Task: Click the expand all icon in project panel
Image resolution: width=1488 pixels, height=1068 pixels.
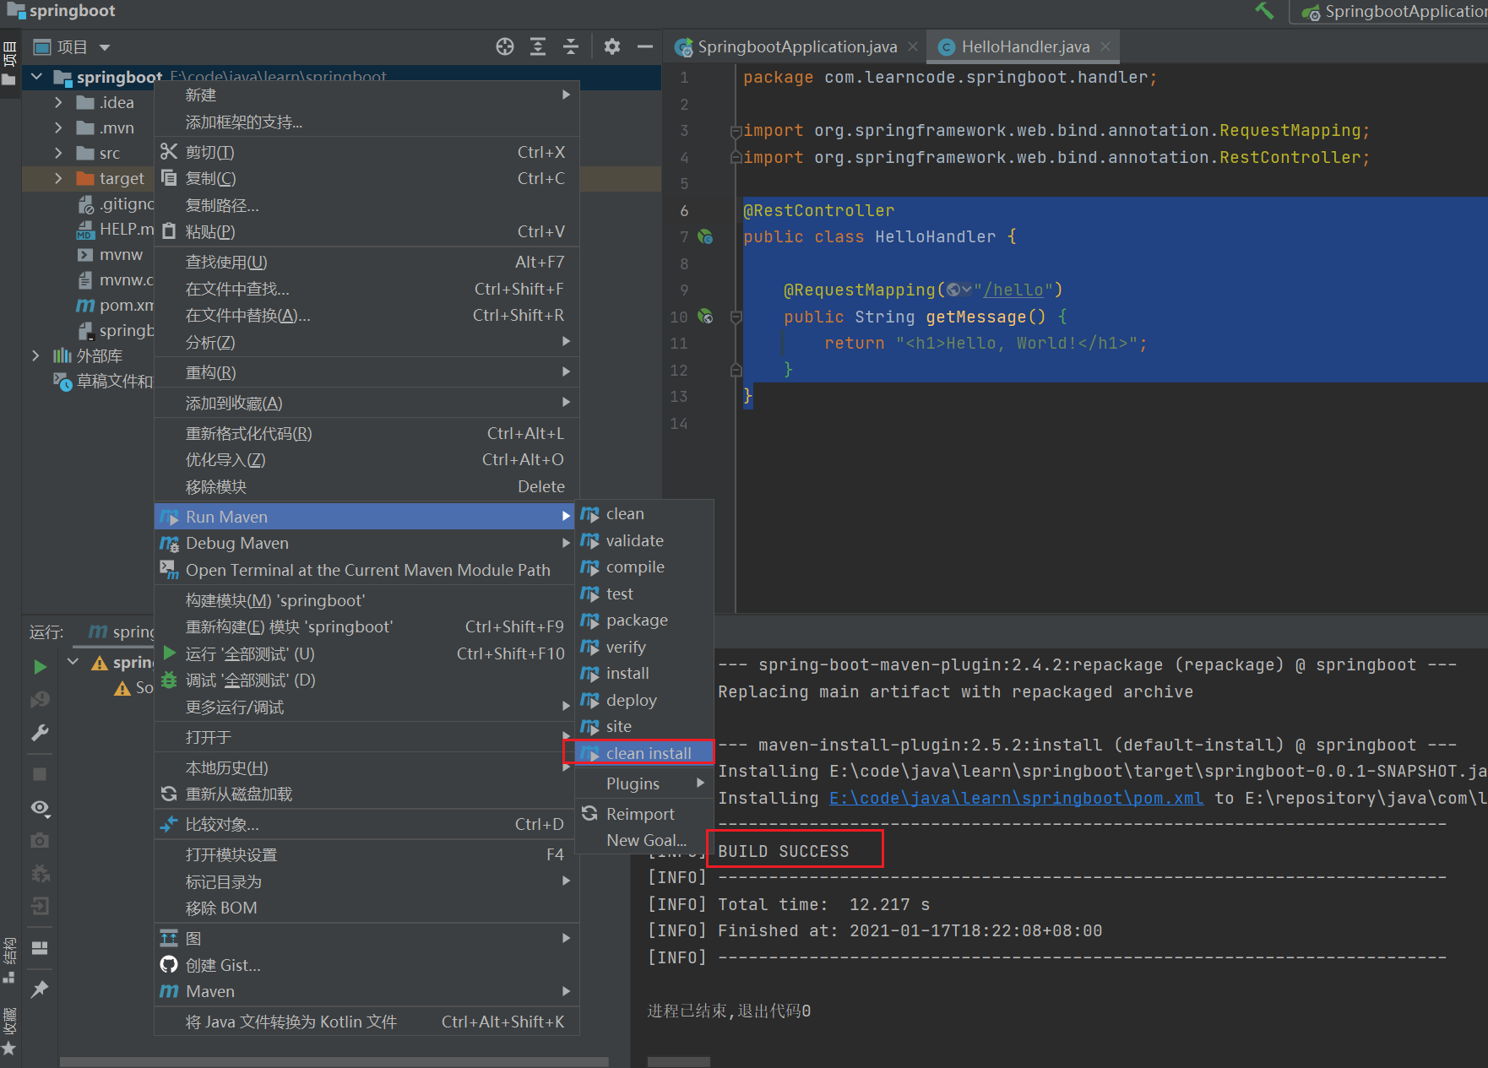Action: (x=538, y=46)
